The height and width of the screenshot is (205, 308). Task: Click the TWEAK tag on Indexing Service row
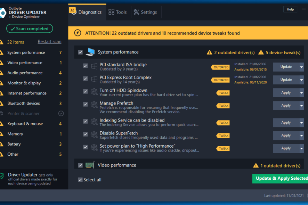223,123
